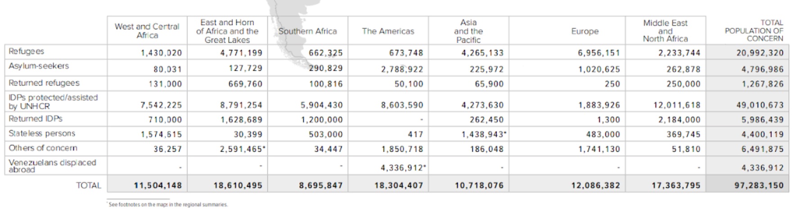Select the Europe column header

585,31
